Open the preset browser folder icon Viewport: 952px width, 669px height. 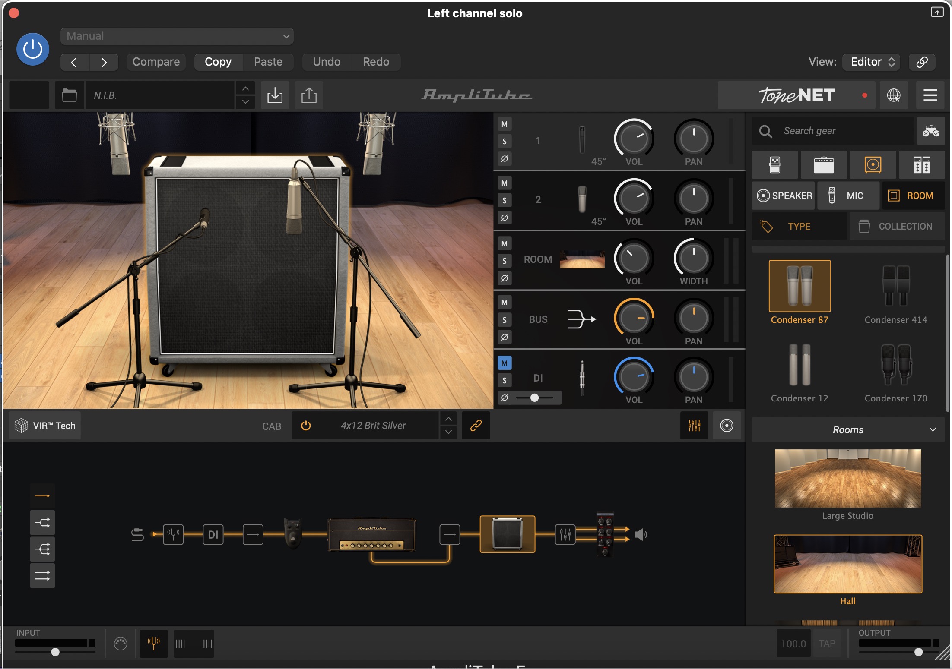[69, 95]
